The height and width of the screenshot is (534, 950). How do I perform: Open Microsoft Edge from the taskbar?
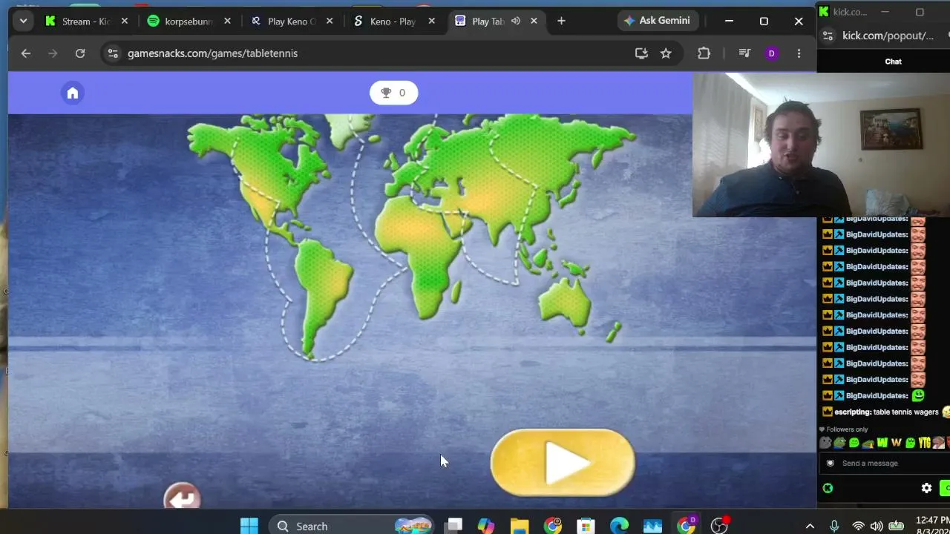(619, 526)
